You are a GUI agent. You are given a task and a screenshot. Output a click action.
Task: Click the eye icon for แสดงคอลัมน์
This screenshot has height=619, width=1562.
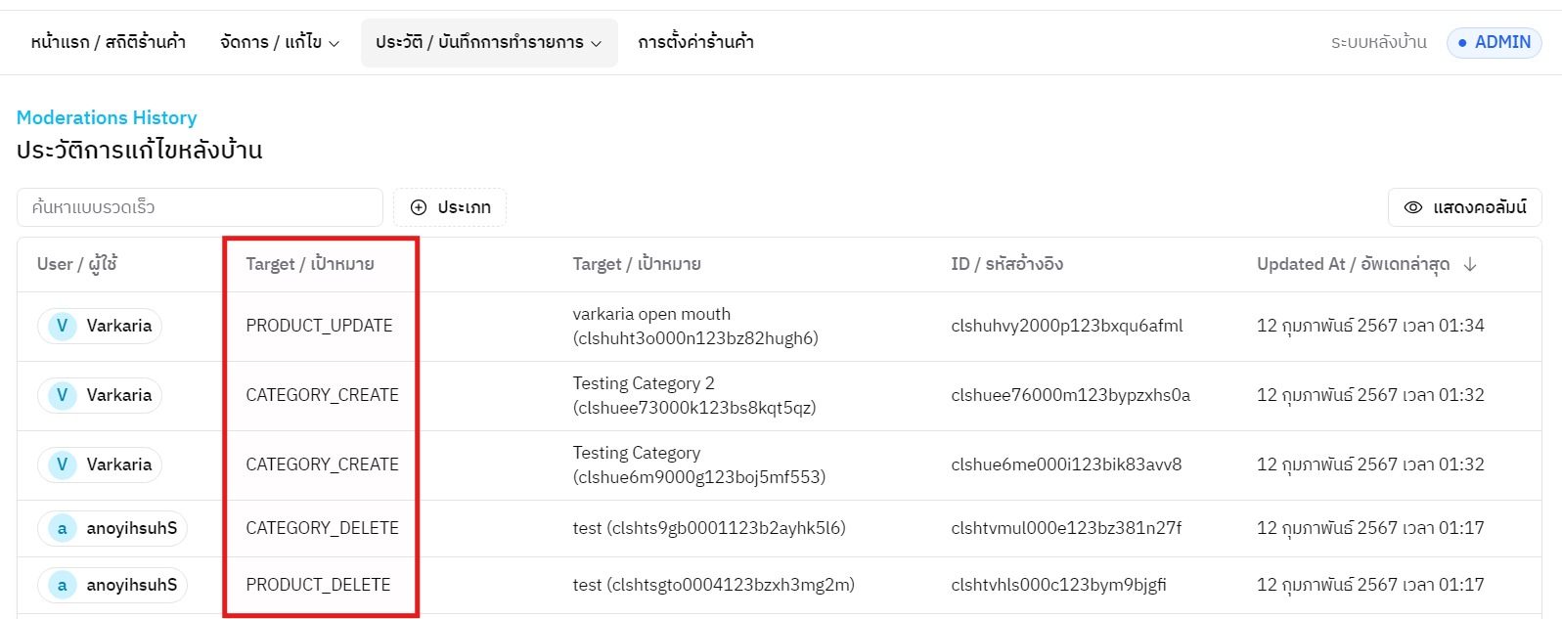click(1412, 207)
